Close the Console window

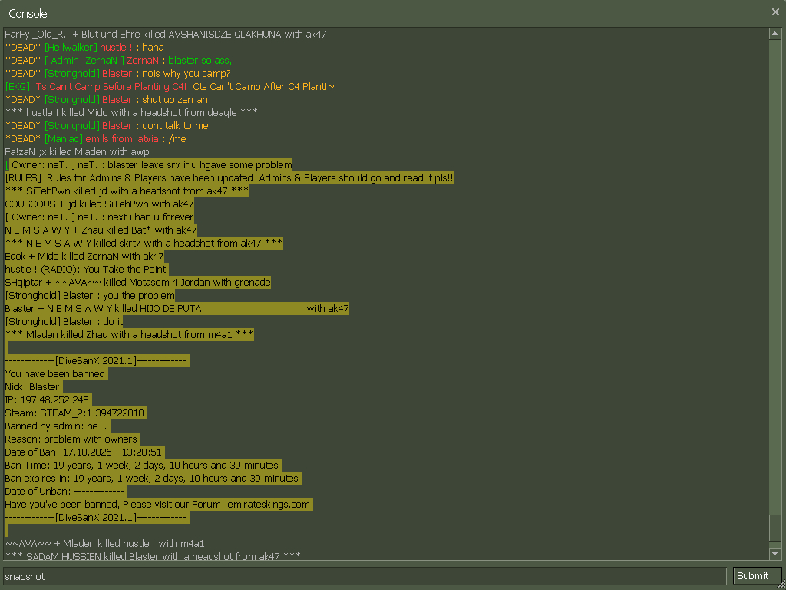coord(775,12)
